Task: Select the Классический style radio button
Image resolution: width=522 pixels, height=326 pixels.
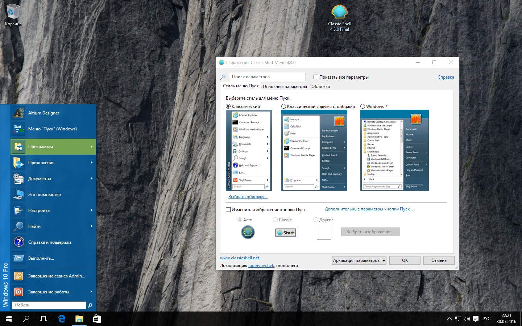Action: 228,106
